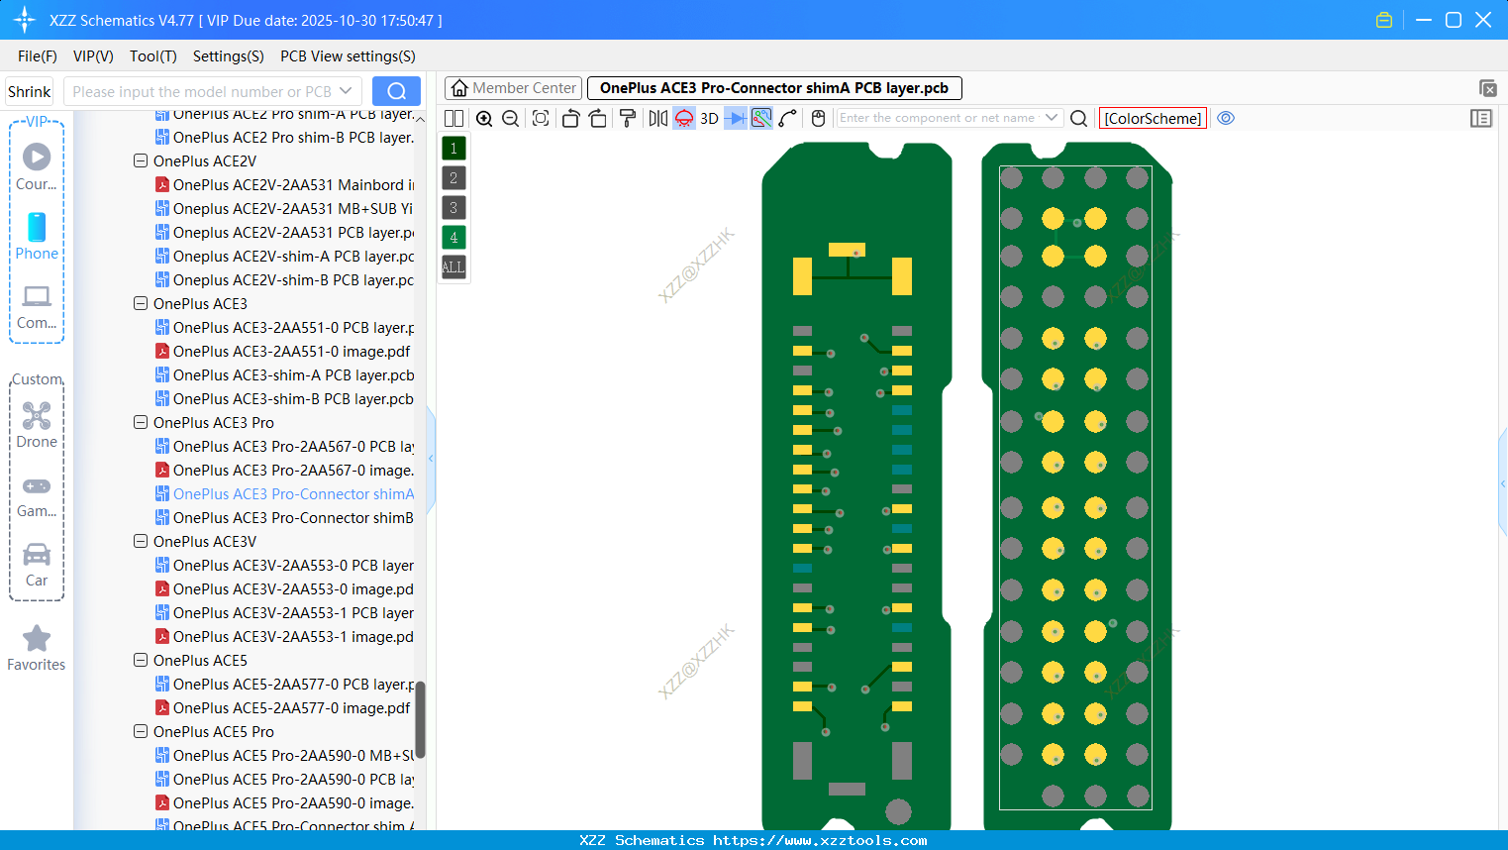The width and height of the screenshot is (1508, 850).
Task: Go to Member Center
Action: 513,88
